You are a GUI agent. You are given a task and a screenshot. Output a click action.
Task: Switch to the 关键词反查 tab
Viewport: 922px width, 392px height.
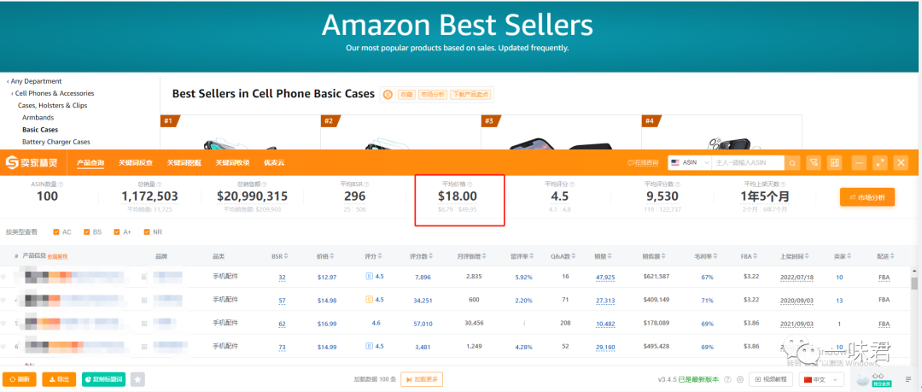click(135, 162)
